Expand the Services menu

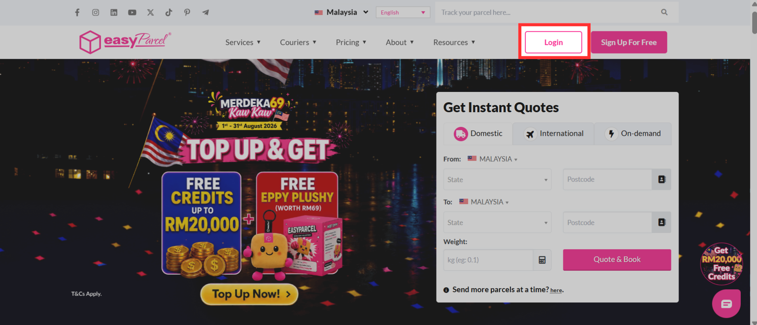[x=243, y=42]
